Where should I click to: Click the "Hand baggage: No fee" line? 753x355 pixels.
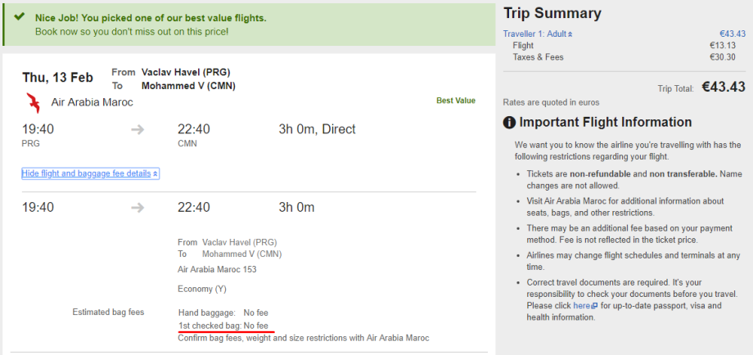click(x=223, y=312)
